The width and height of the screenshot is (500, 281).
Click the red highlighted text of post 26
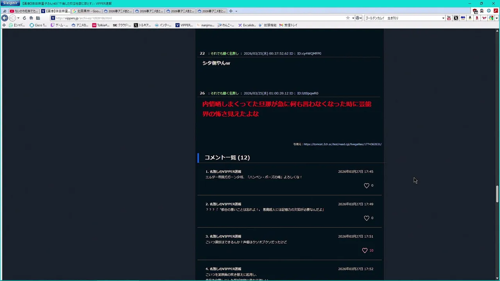click(287, 109)
